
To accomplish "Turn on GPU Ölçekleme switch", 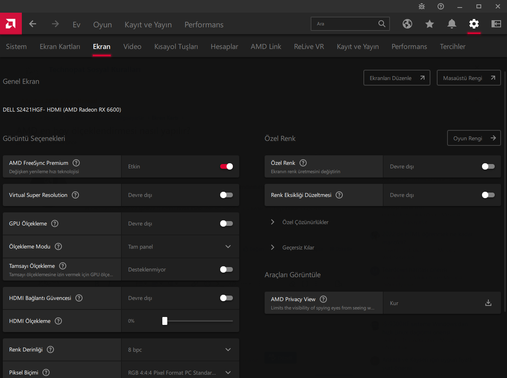I will tap(227, 223).
